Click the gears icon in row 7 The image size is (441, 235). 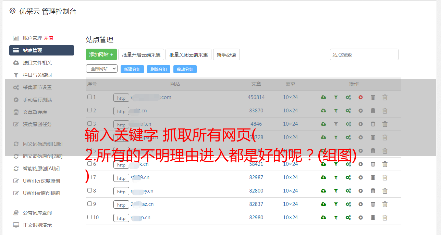(x=348, y=177)
